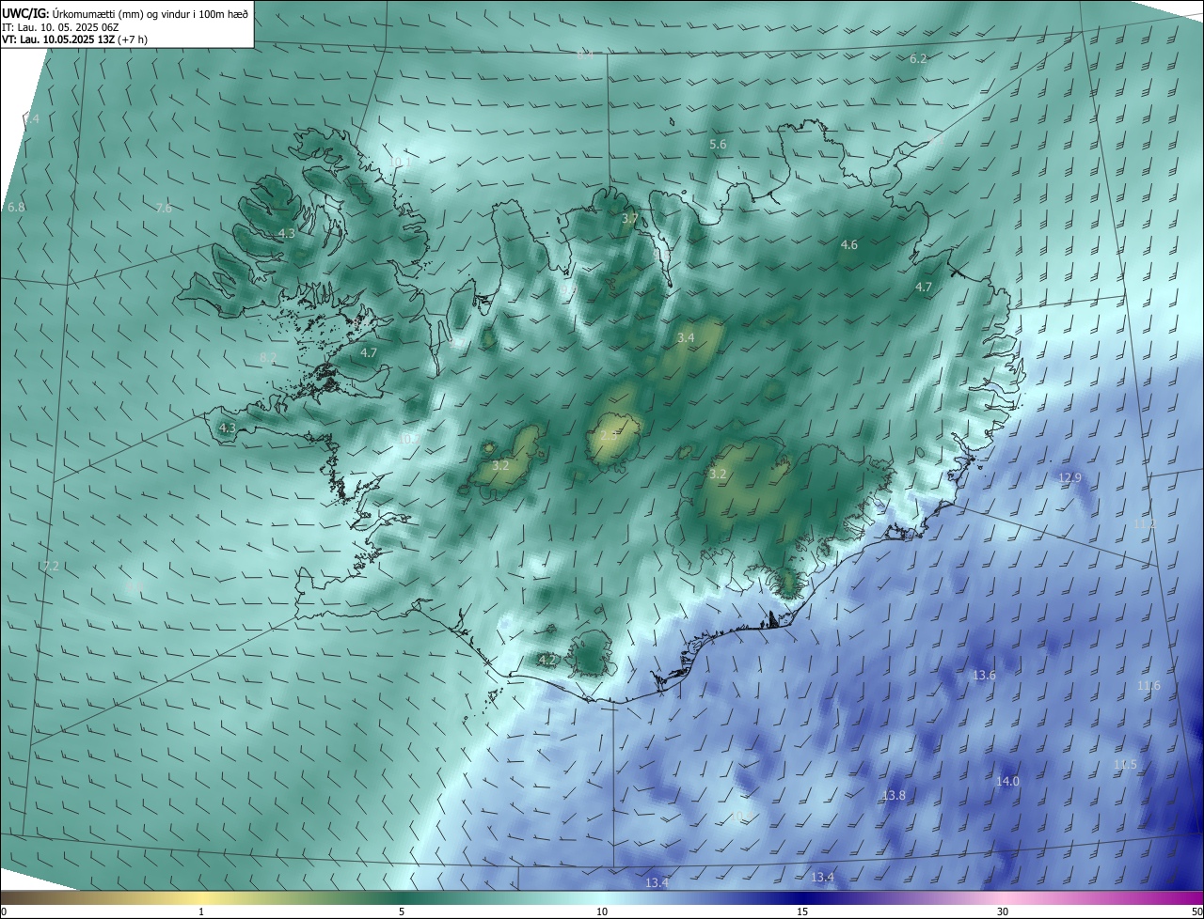Click the 5.6 precipitation value on the map
The width and height of the screenshot is (1204, 919).
(x=718, y=145)
